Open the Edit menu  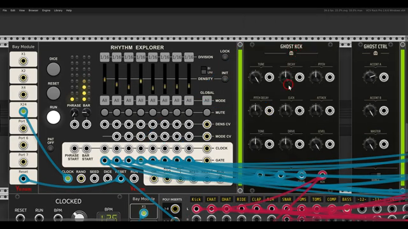click(x=13, y=10)
